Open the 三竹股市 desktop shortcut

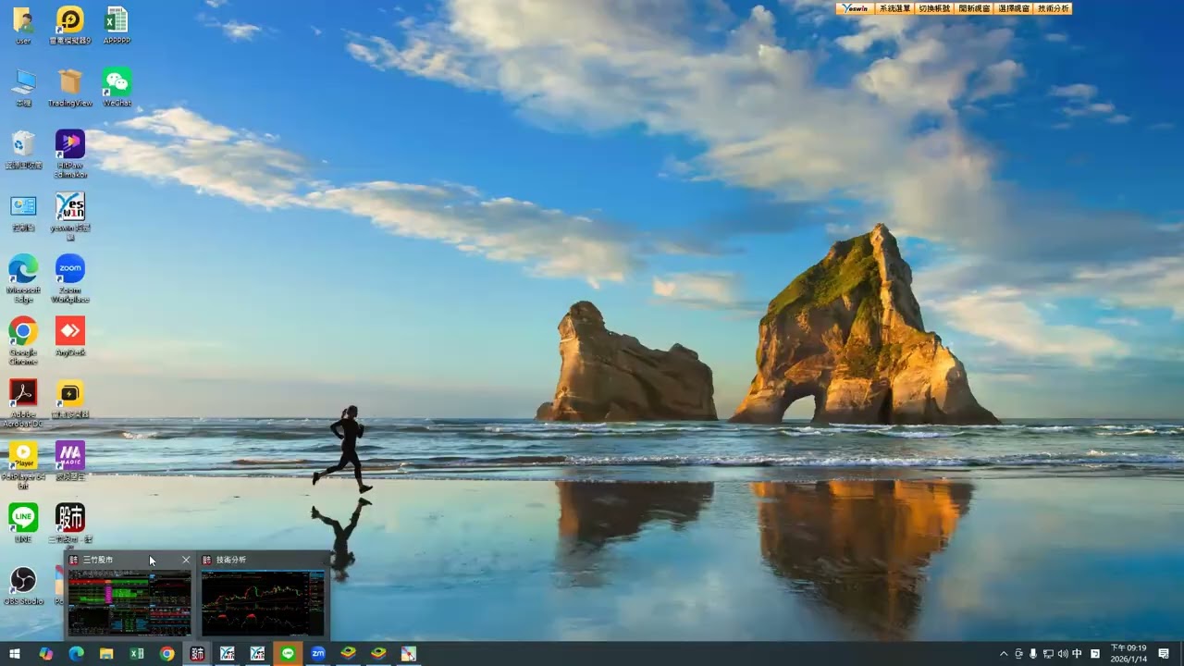click(x=70, y=524)
